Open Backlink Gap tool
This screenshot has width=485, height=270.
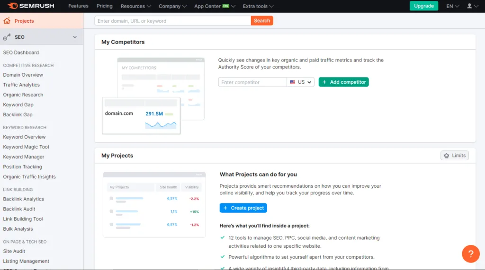pos(18,114)
